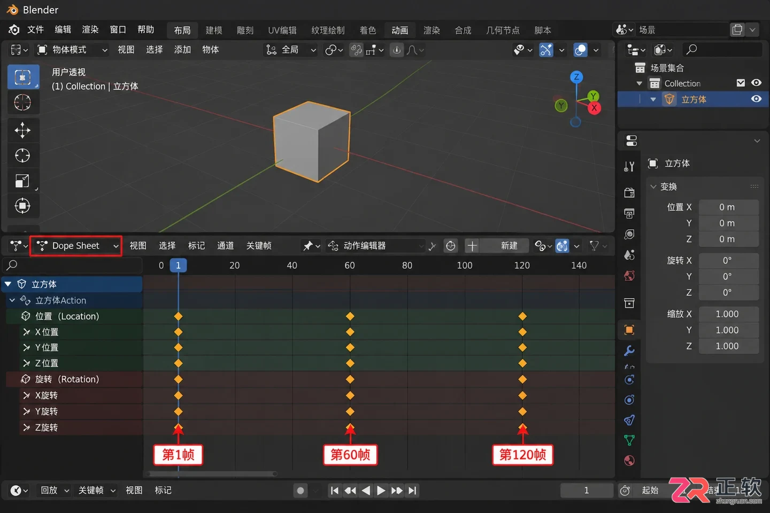This screenshot has width=770, height=513.
Task: Open the 物体模式 mode dropdown
Action: [72, 50]
